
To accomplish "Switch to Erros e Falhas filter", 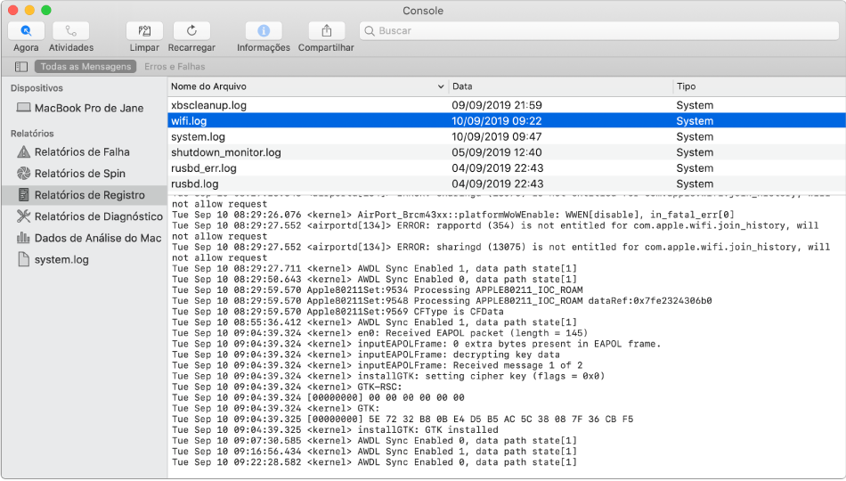I will 175,67.
